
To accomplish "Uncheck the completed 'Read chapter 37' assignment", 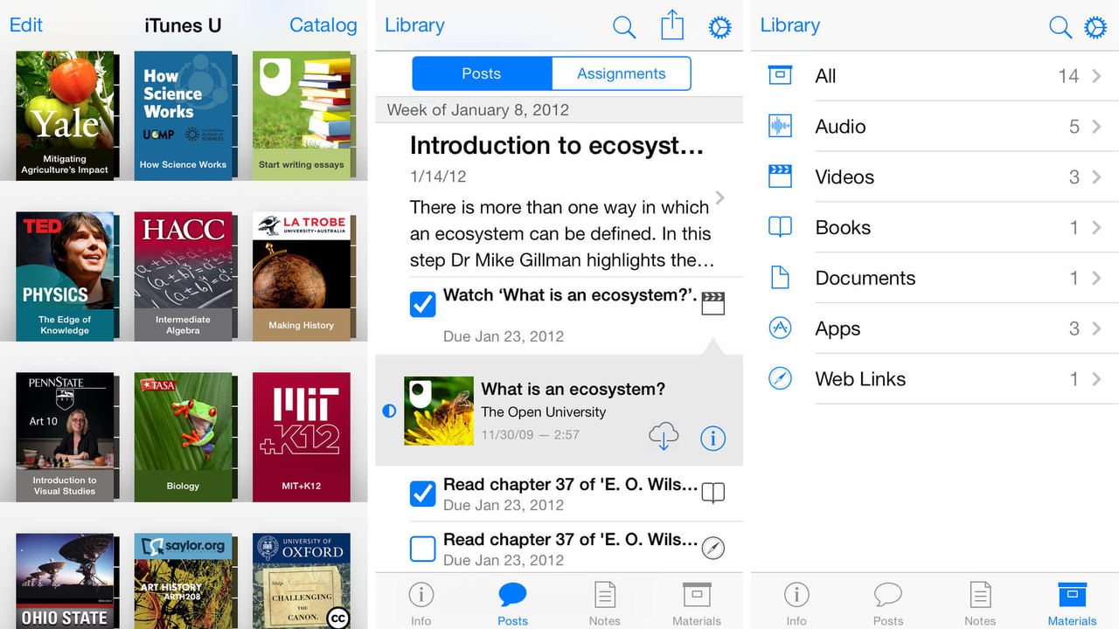I will point(422,494).
